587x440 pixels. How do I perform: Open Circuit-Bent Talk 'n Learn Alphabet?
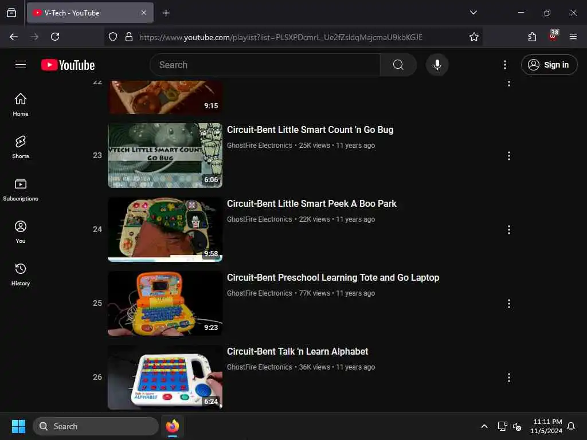click(x=298, y=351)
